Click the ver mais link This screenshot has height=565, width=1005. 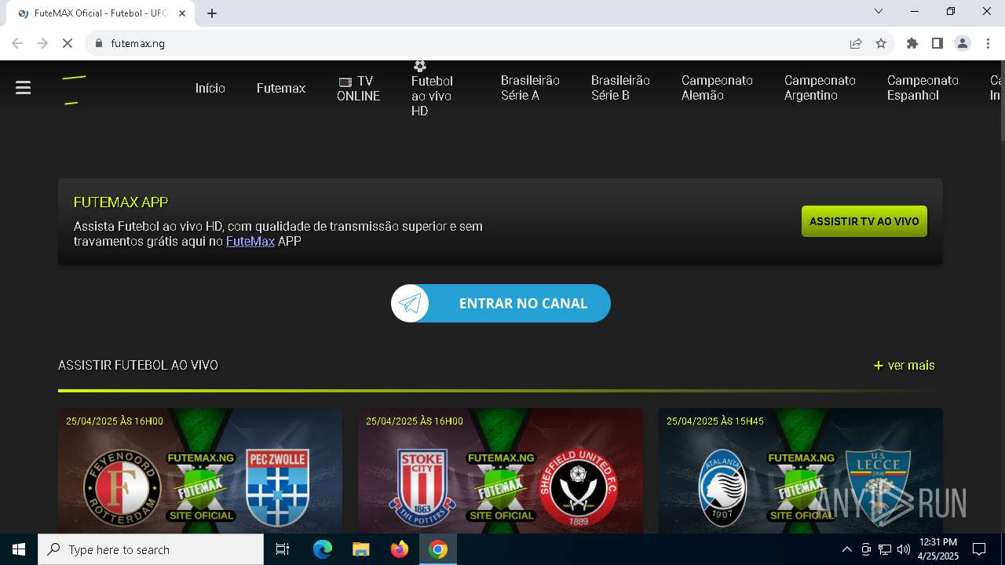click(x=904, y=365)
